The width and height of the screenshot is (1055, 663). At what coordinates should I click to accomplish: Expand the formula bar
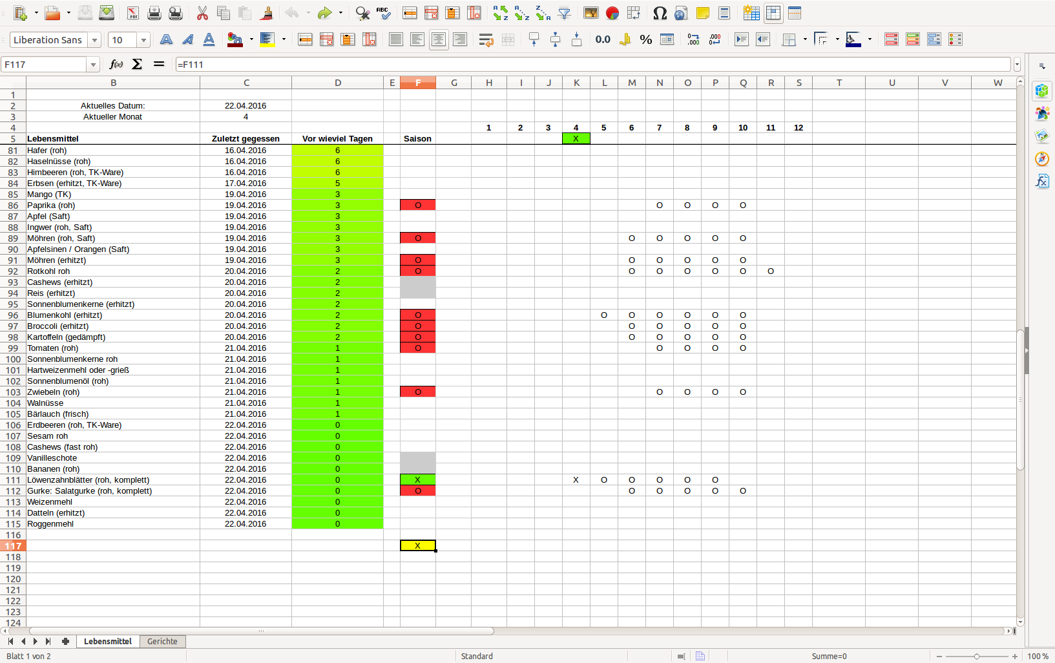pos(1017,65)
